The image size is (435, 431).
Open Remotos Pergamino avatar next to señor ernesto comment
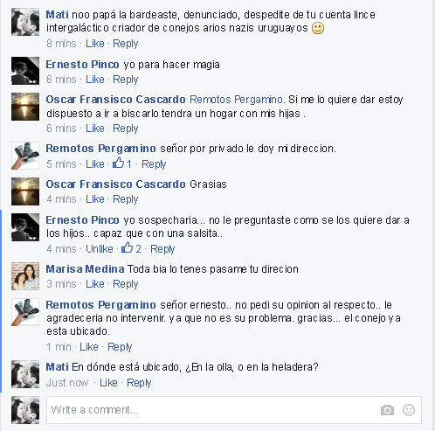point(25,312)
